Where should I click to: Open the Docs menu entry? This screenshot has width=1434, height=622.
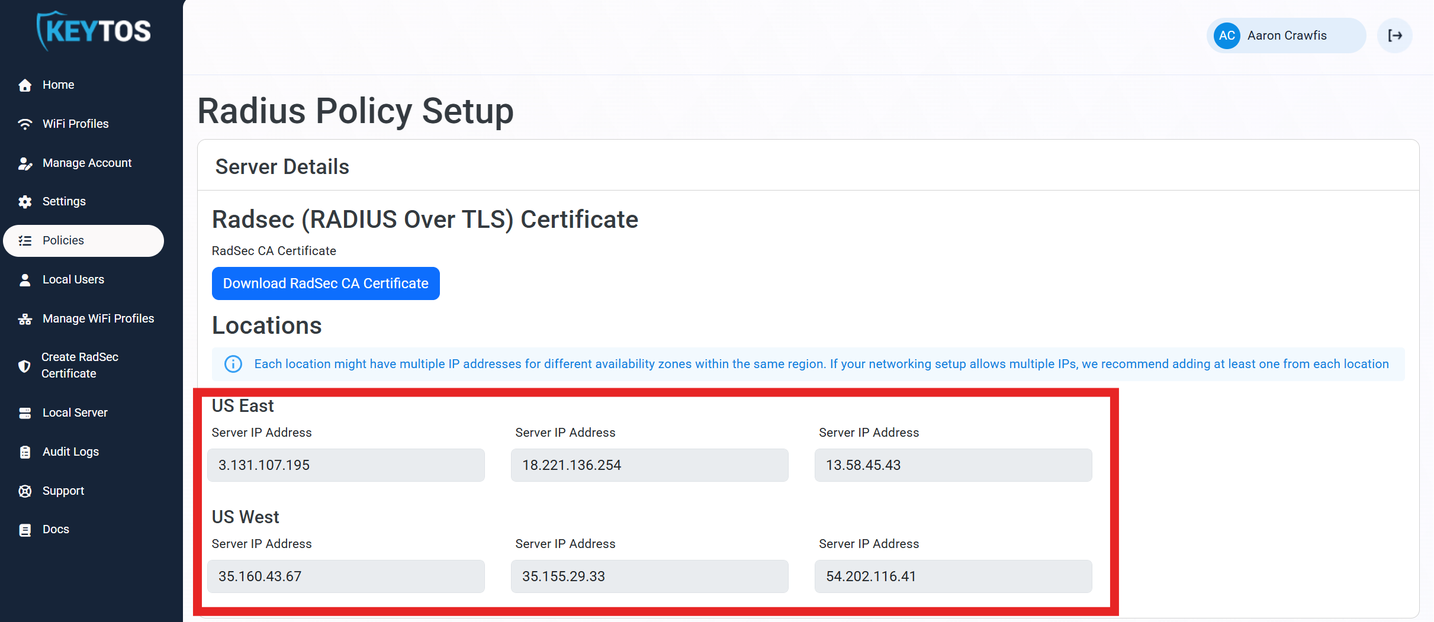tap(56, 529)
